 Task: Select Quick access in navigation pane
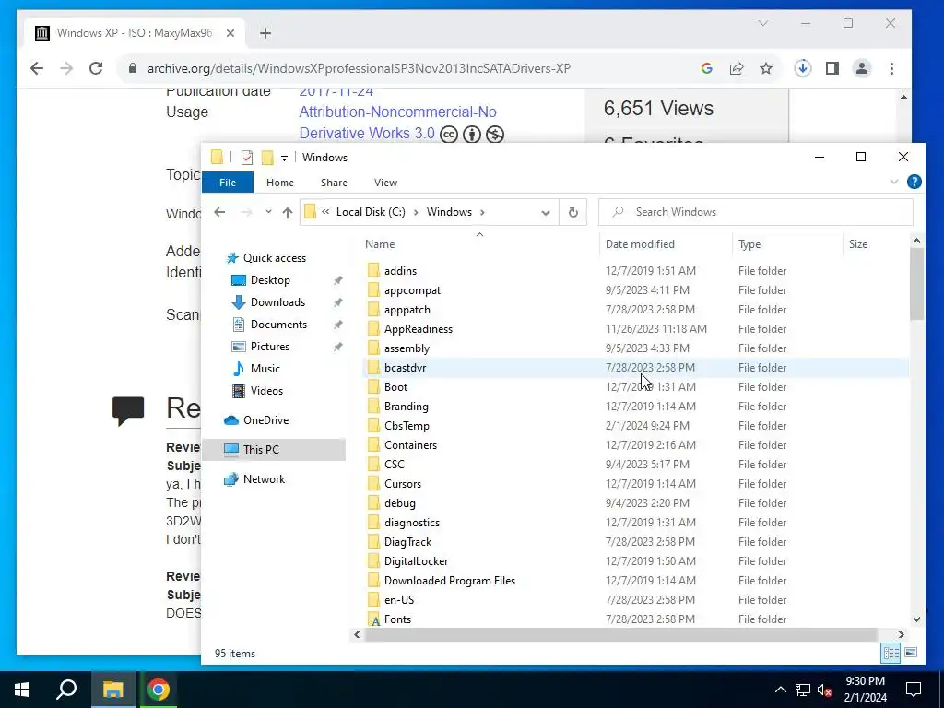coord(274,258)
